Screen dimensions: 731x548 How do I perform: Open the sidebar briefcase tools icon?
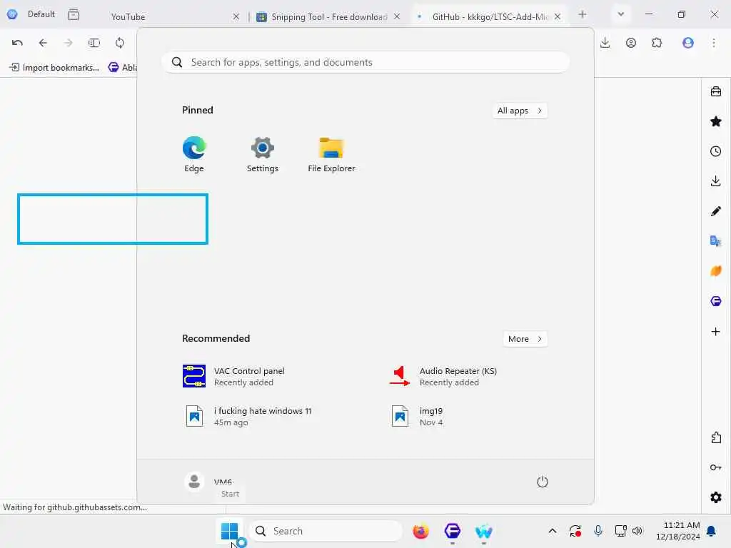tap(715, 91)
